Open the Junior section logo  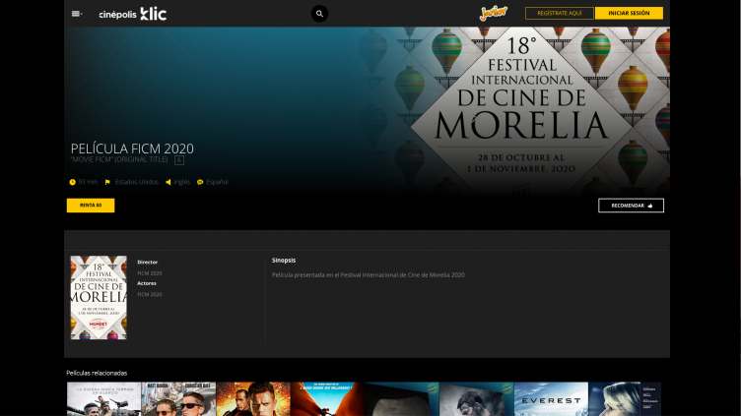point(493,13)
